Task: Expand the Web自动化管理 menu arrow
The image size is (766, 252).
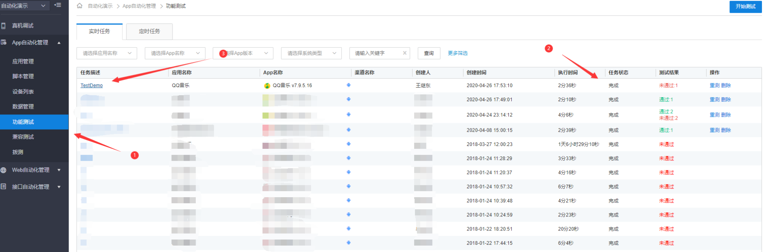Action: 59,170
